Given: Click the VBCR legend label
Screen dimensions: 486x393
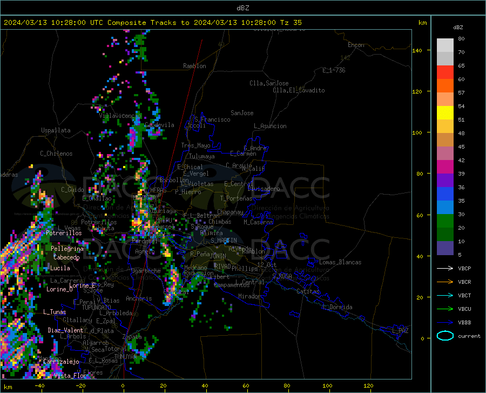Looking at the screenshot, I should point(464,282).
